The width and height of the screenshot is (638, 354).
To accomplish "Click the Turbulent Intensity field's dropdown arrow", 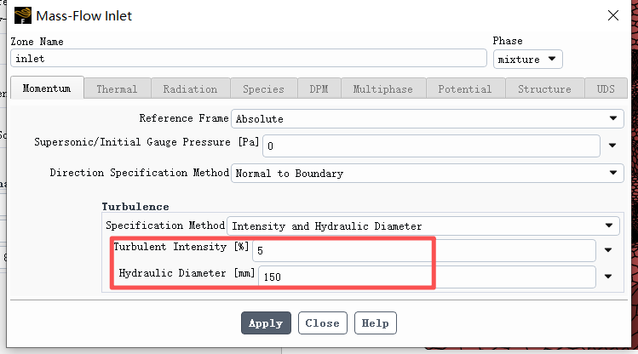I will coord(608,250).
